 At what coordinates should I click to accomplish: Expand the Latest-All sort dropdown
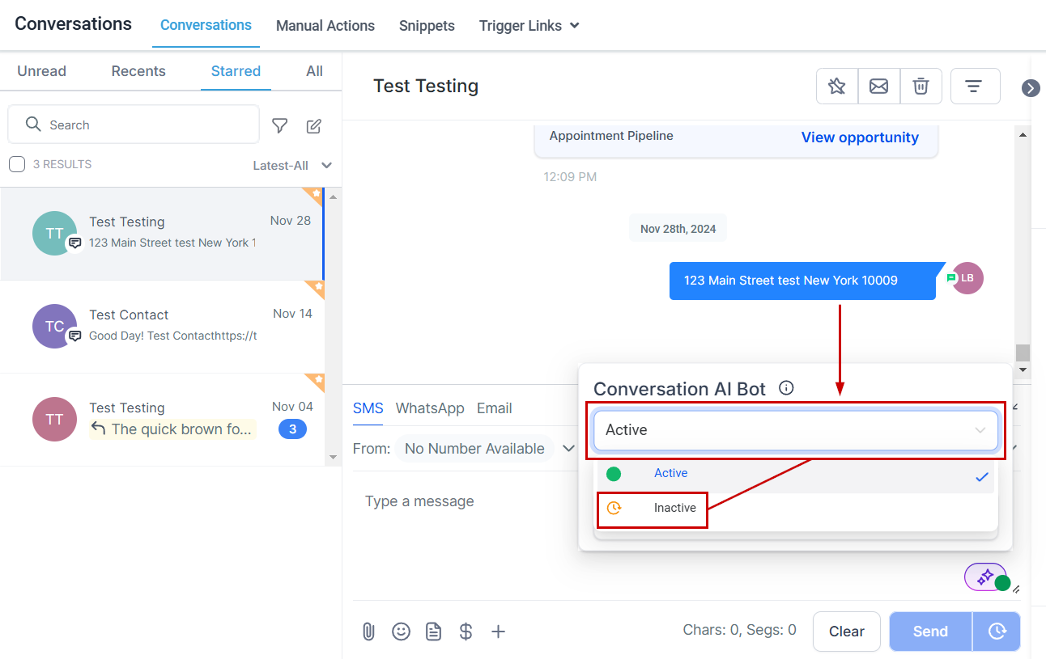point(292,166)
